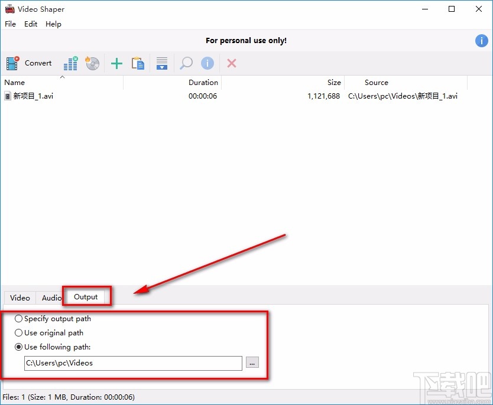Image resolution: width=493 pixels, height=405 pixels.
Task: Click the toolbar blue info icon
Action: (x=207, y=63)
